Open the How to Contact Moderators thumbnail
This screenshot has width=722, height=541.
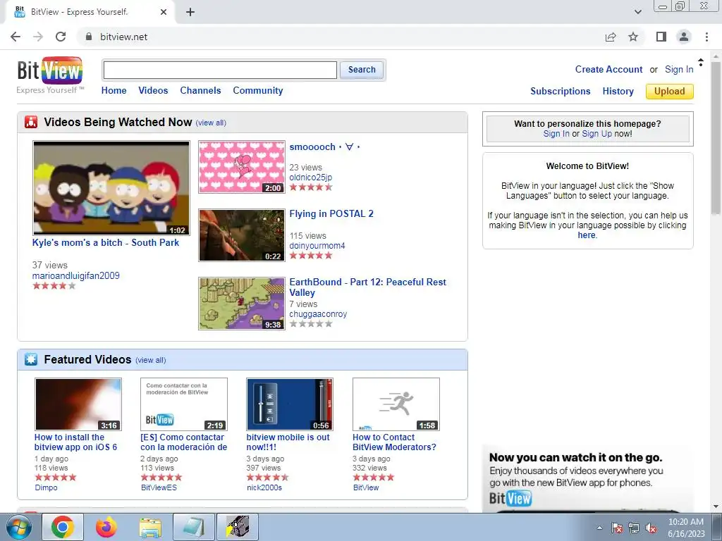(396, 404)
